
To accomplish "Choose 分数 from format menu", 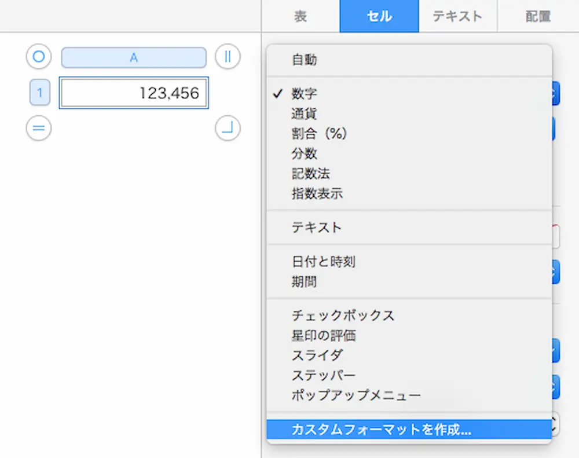I will point(305,154).
